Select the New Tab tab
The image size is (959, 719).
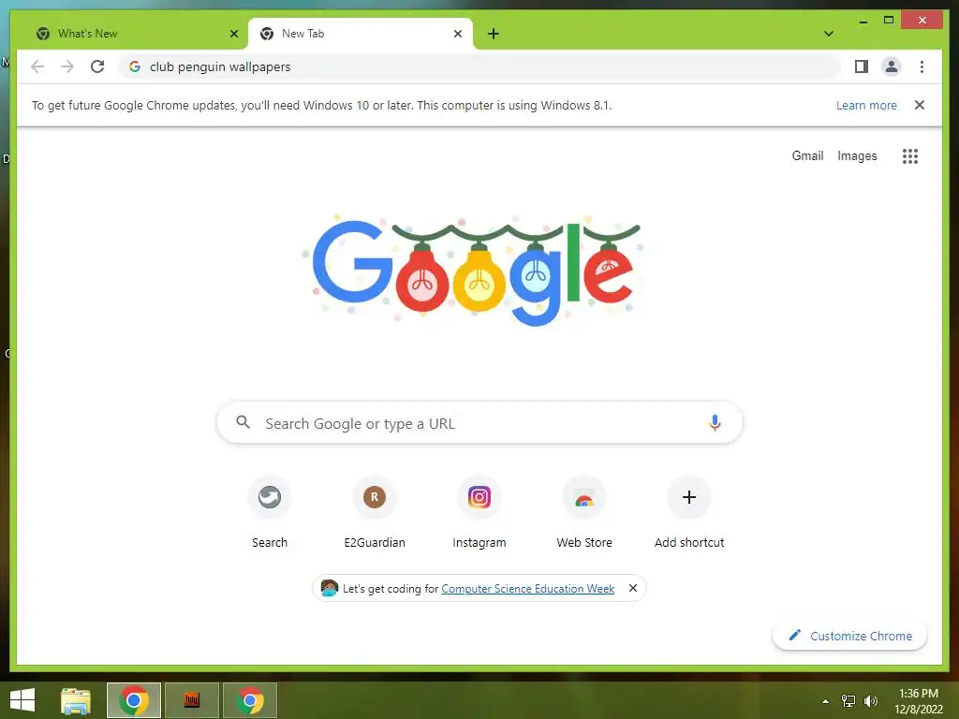pos(361,34)
